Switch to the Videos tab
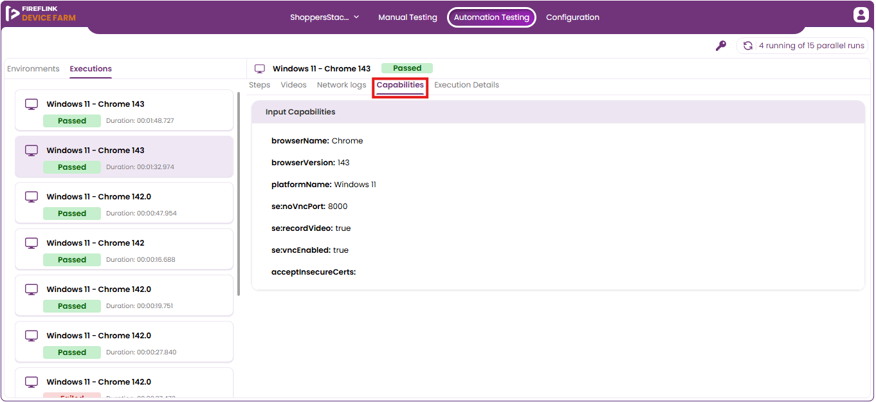The height and width of the screenshot is (402, 876). pos(294,85)
